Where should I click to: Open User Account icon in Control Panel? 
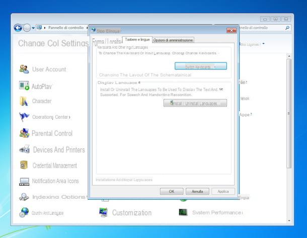point(24,69)
